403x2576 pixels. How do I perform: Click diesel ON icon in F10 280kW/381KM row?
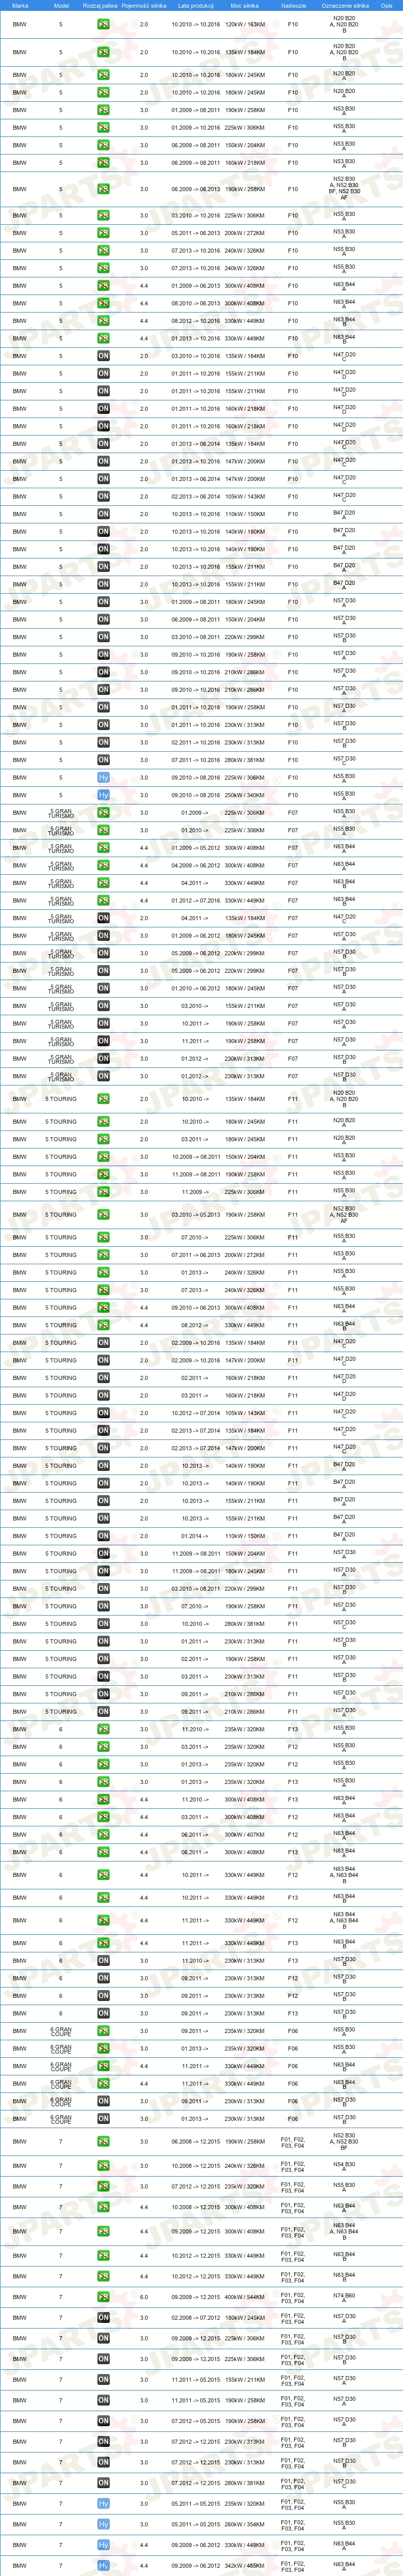point(103,760)
